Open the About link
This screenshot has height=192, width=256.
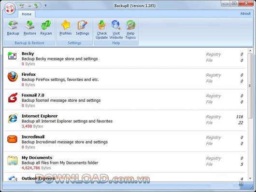click(245, 14)
